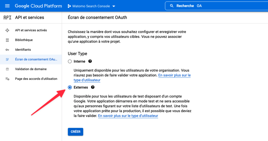Select the Interne user type radio button
268x141 pixels.
(x=70, y=61)
